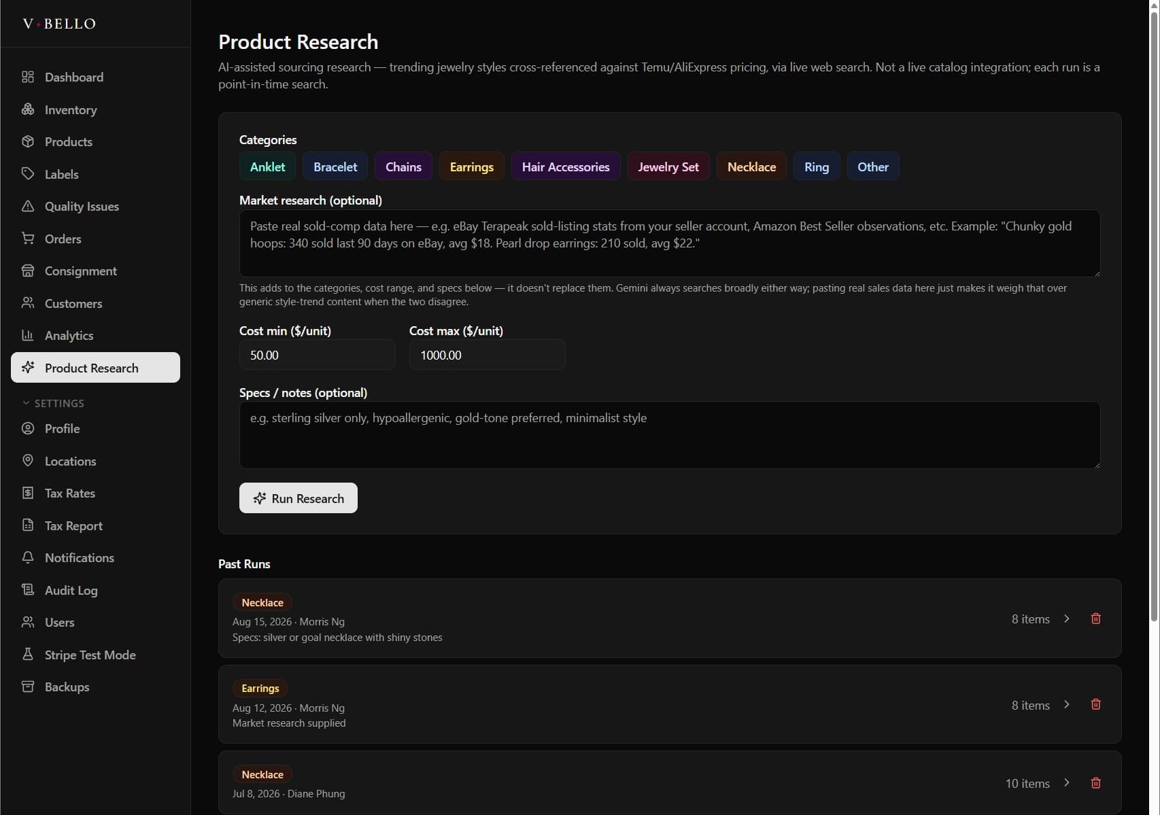Expand the Jul 8 Necklace run chevron
Image resolution: width=1160 pixels, height=815 pixels.
pos(1067,783)
